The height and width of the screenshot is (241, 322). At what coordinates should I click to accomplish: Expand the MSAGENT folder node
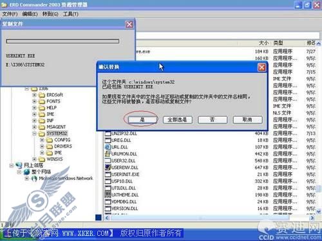coord(34,127)
